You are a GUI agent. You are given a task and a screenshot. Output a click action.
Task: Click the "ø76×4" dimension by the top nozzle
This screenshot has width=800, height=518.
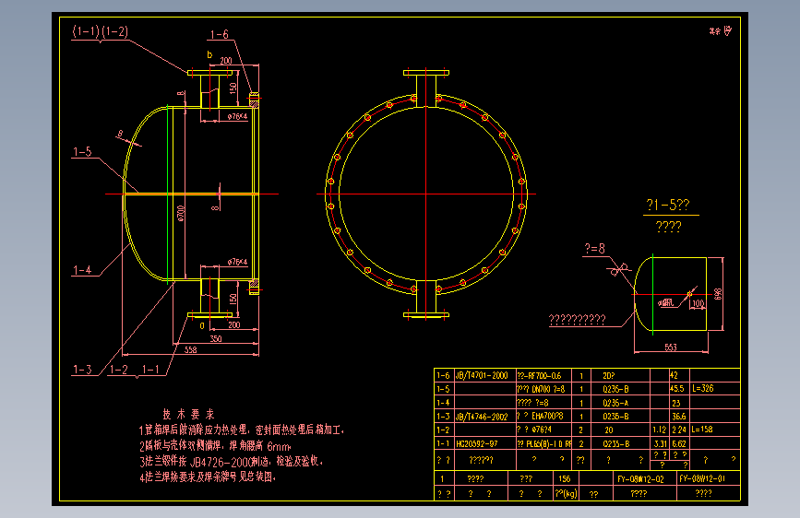pyautogui.click(x=237, y=116)
